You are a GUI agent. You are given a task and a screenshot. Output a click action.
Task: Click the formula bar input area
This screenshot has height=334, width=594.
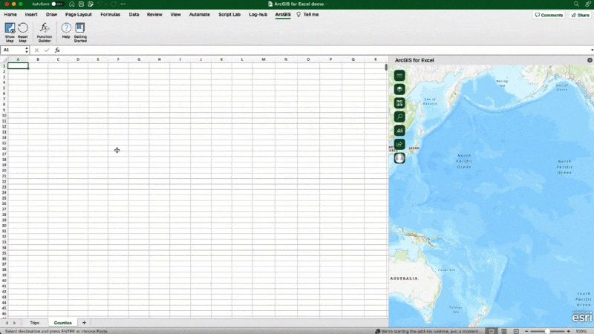click(x=325, y=50)
